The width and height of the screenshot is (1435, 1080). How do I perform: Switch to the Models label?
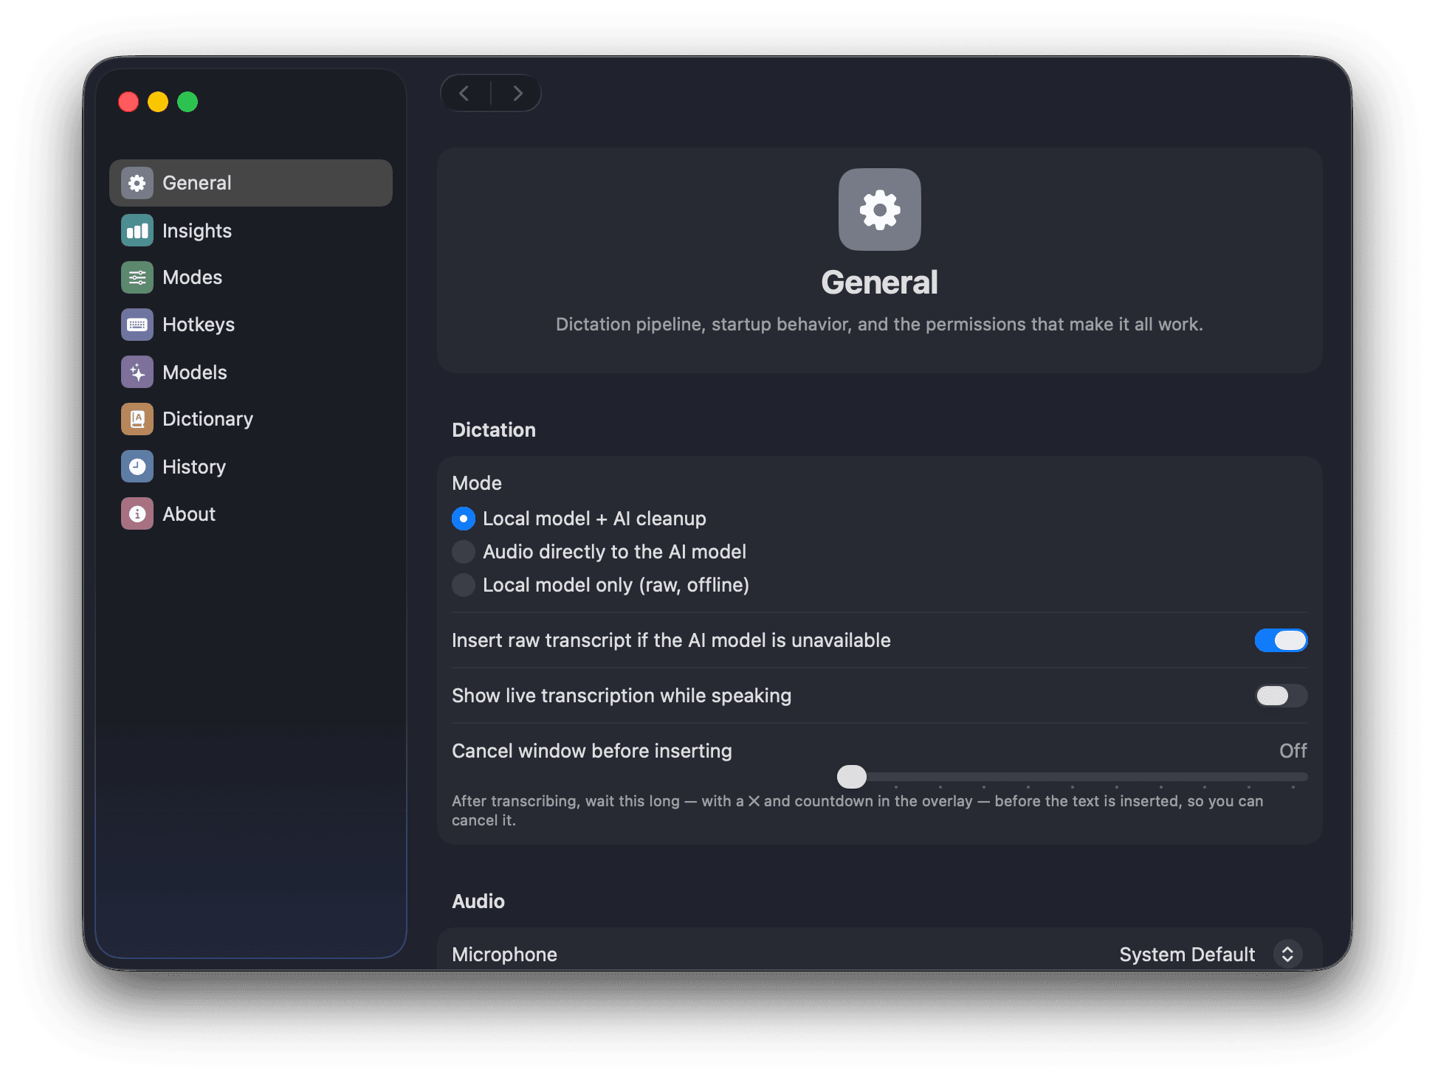(x=195, y=372)
